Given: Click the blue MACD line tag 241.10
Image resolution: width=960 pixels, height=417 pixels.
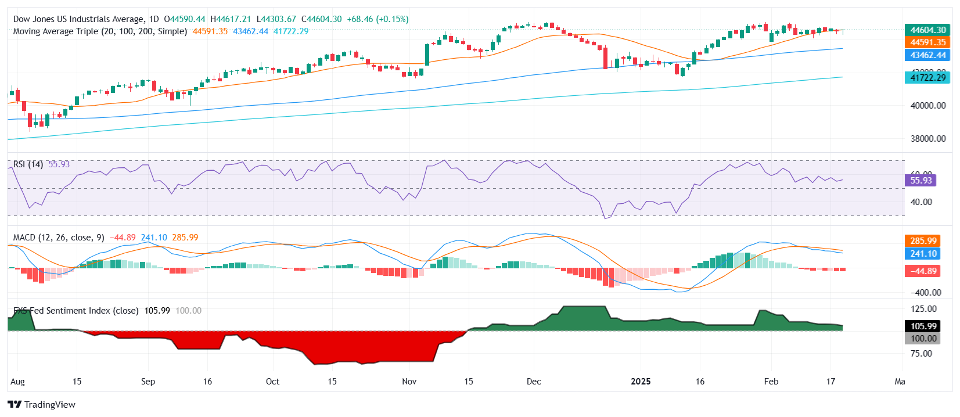Looking at the screenshot, I should (x=923, y=254).
